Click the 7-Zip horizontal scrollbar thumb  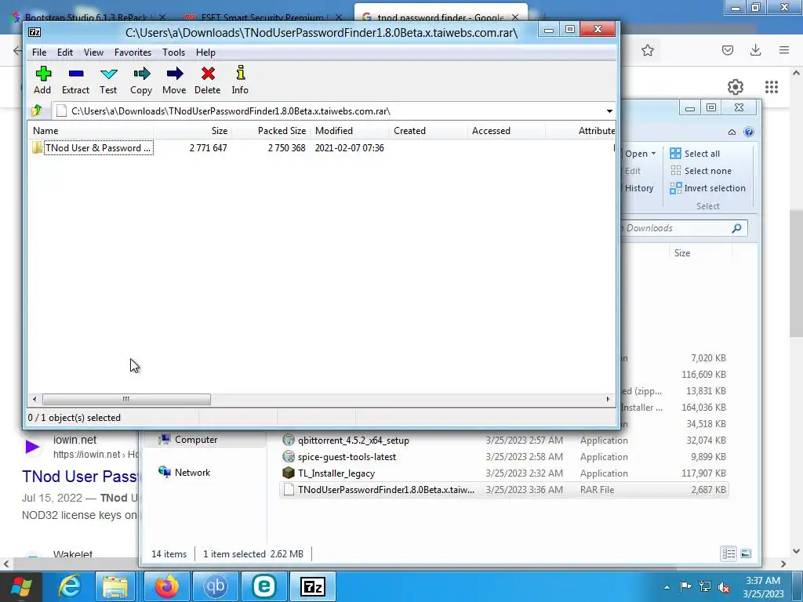pyautogui.click(x=126, y=399)
